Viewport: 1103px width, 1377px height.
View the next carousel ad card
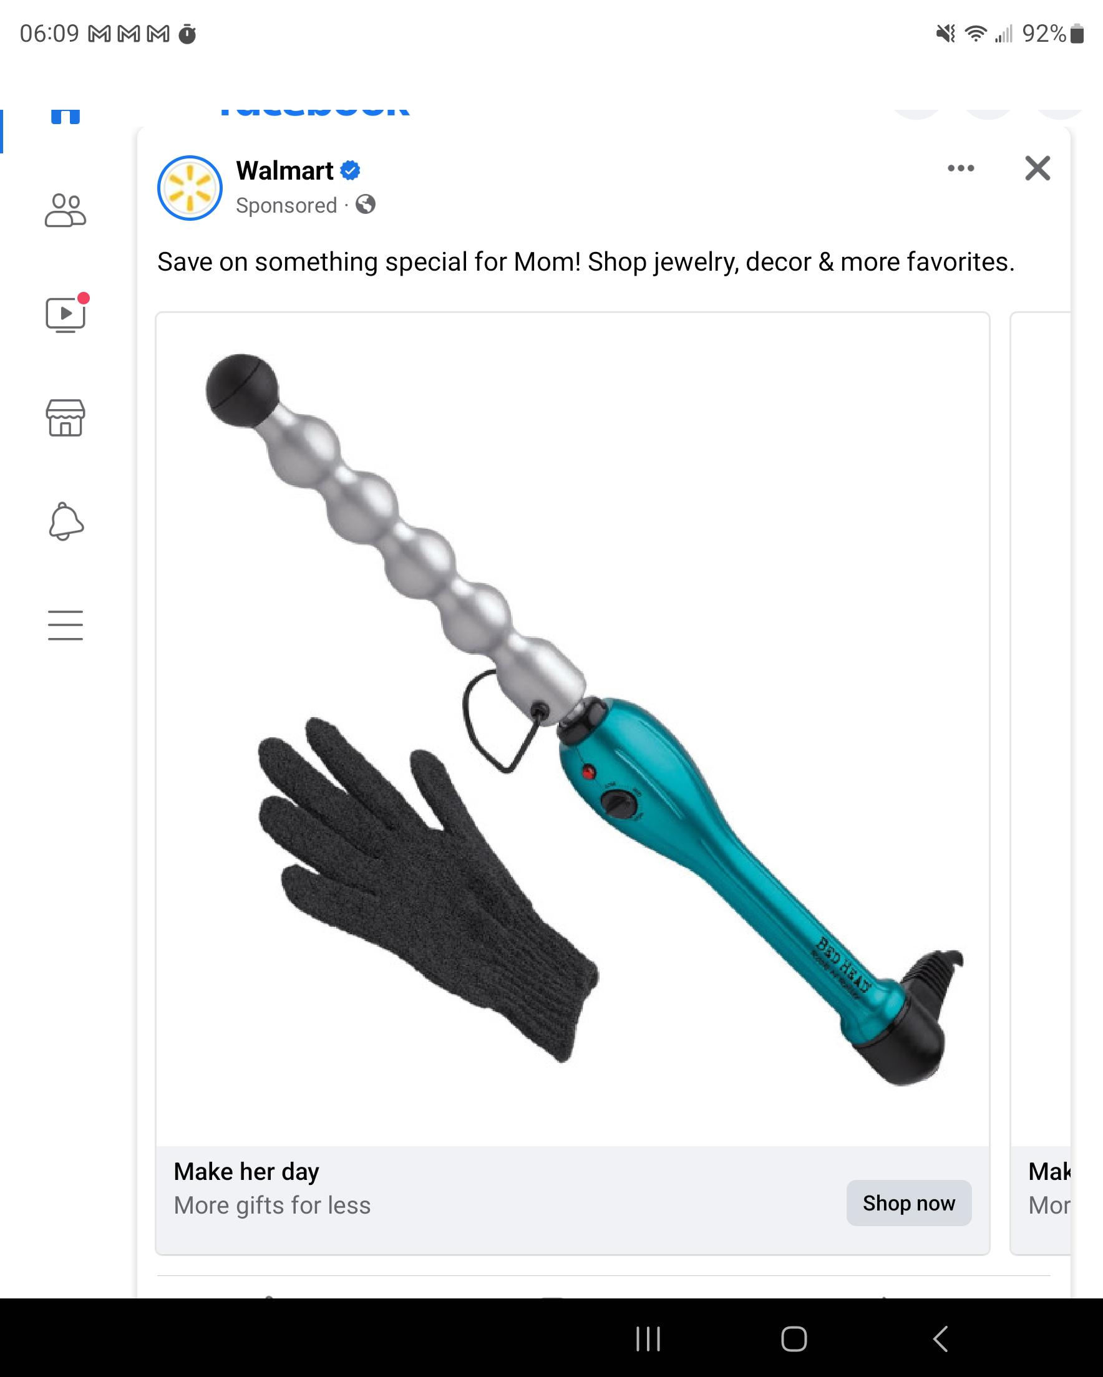(x=1041, y=783)
